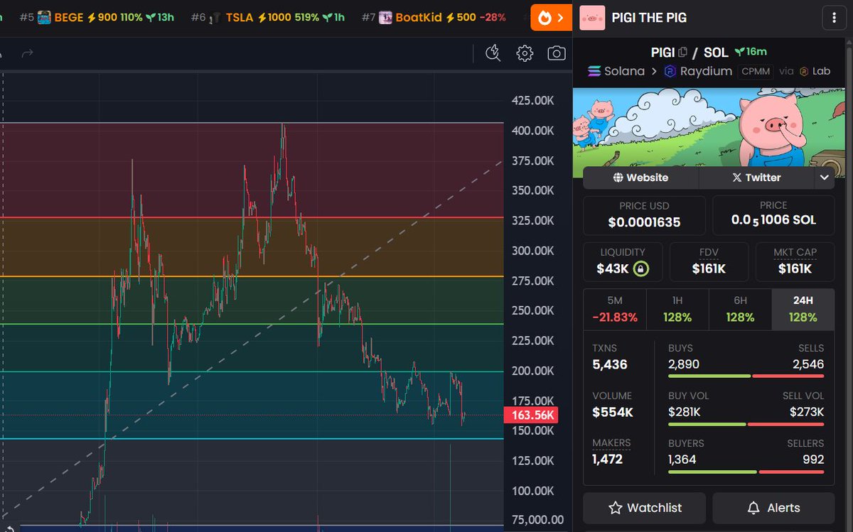The image size is (853, 532).
Task: Click the redo arrow in chart toolbar
Action: tap(27, 53)
